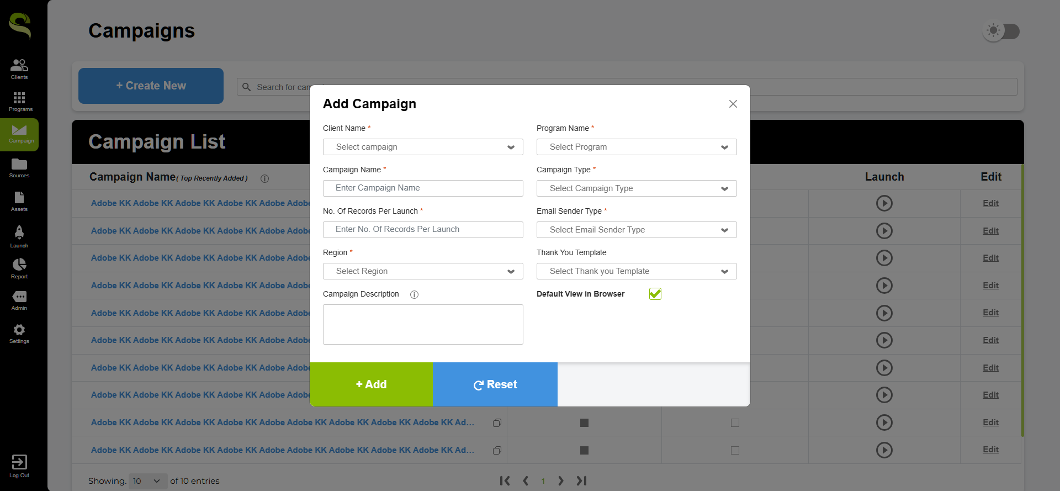
Task: Click the Launch rocket icon in sidebar
Action: click(19, 235)
